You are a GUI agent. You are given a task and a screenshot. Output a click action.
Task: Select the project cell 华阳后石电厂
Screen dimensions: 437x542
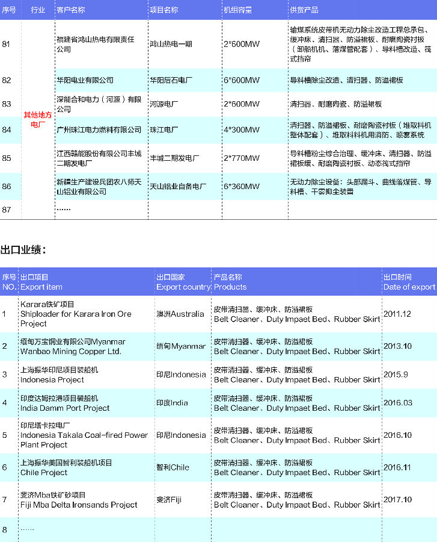point(171,80)
